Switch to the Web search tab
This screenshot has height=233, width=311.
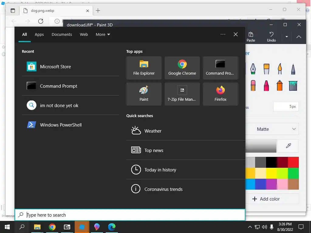tap(84, 35)
